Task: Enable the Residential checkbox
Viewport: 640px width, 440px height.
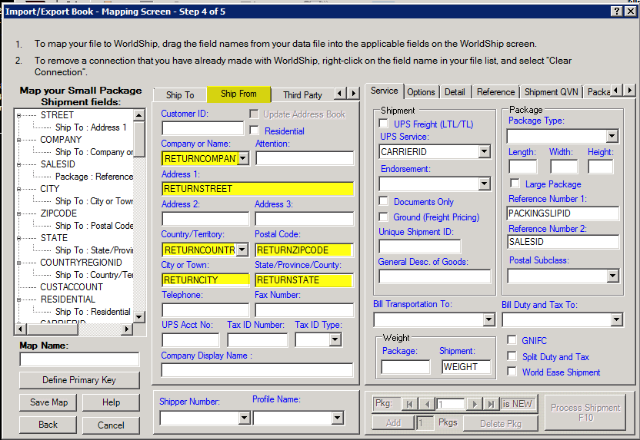Action: 255,131
